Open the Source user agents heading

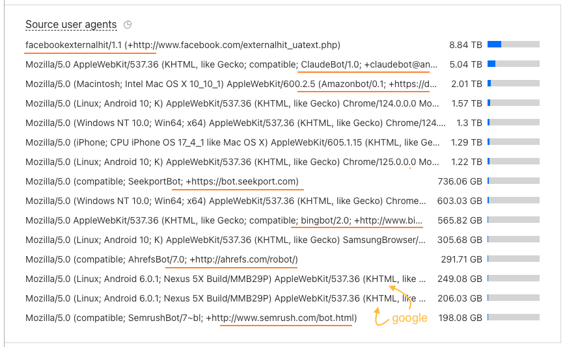click(x=71, y=25)
